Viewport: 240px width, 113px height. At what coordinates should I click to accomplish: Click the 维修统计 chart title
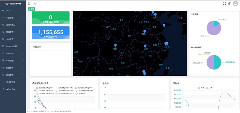106,84
